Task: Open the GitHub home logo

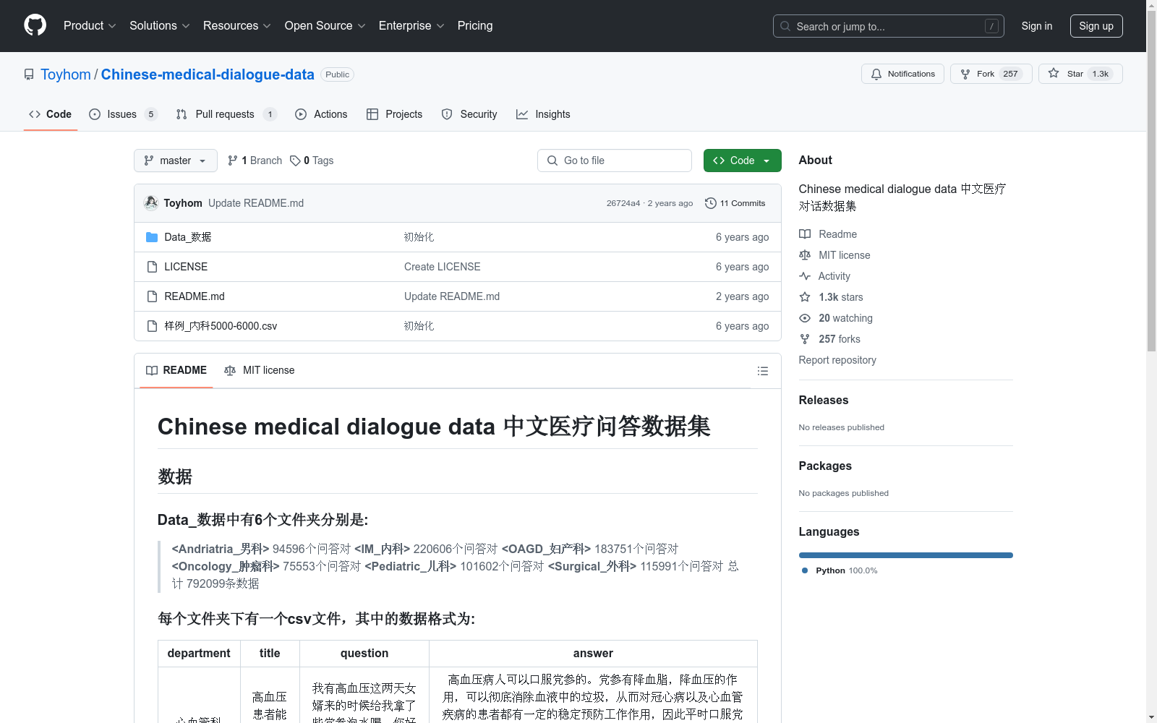Action: 35,25
